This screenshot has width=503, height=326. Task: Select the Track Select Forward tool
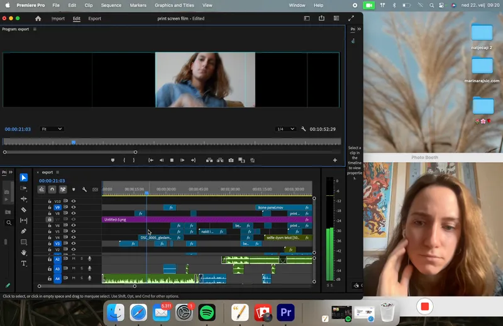click(23, 188)
